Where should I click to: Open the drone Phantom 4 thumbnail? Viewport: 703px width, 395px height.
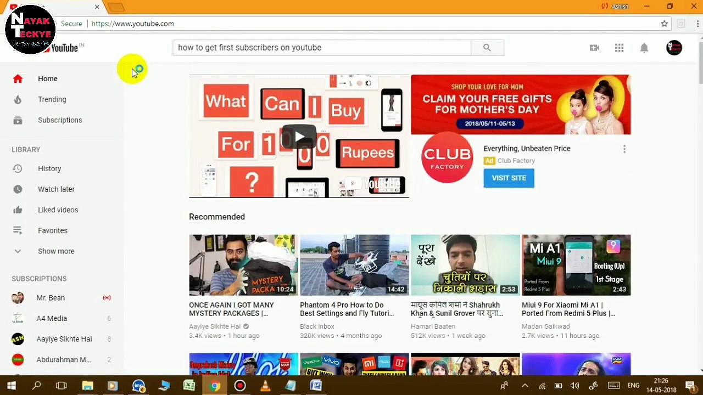click(354, 265)
